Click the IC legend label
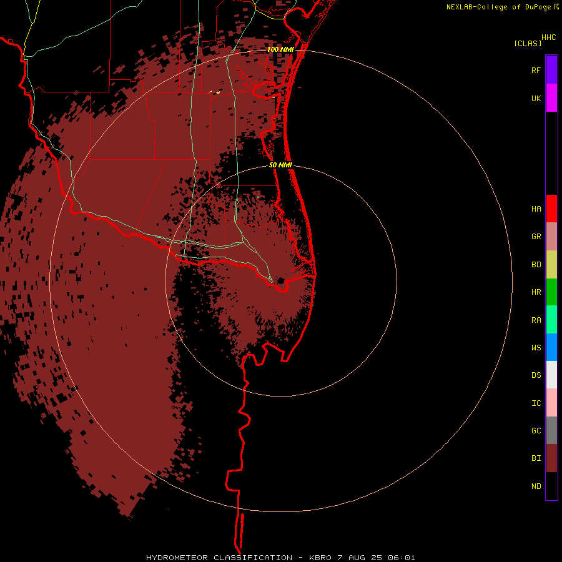The image size is (562, 562). (x=536, y=403)
